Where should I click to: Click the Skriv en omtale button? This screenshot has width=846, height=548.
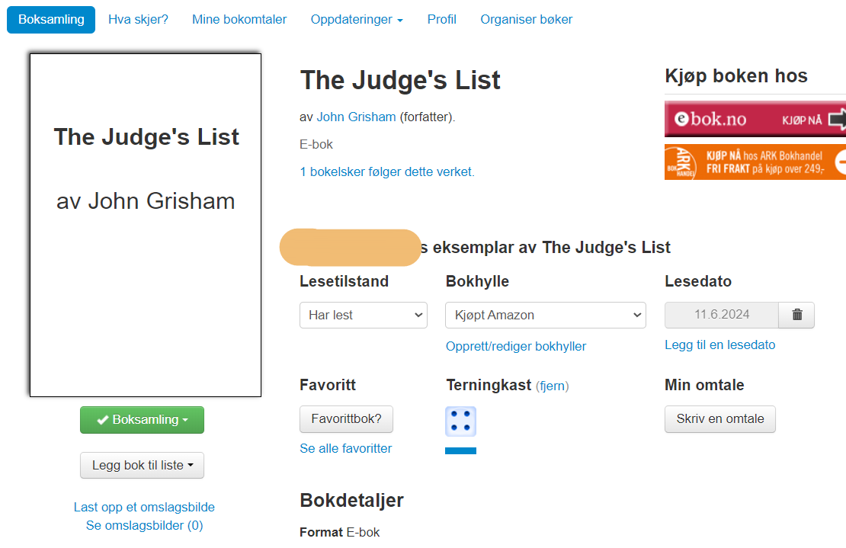(x=719, y=419)
